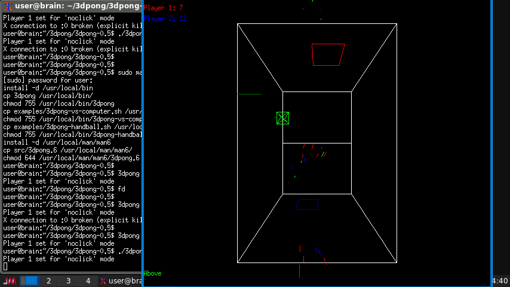Click the blue Player 2 paddle
The height and width of the screenshot is (287, 510).
point(308,204)
